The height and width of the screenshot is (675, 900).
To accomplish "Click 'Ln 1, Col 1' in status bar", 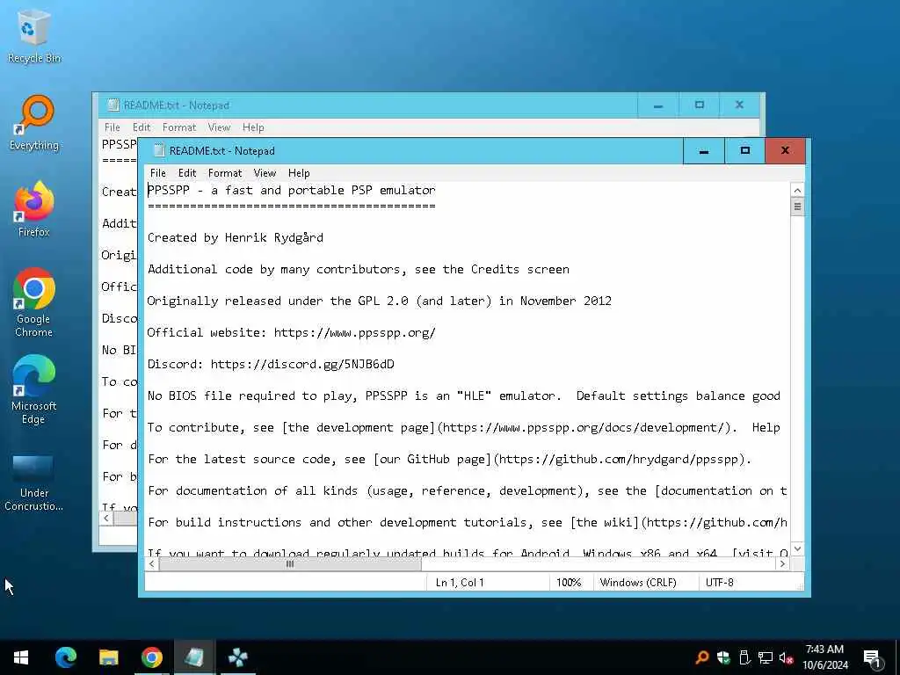I will pos(460,583).
